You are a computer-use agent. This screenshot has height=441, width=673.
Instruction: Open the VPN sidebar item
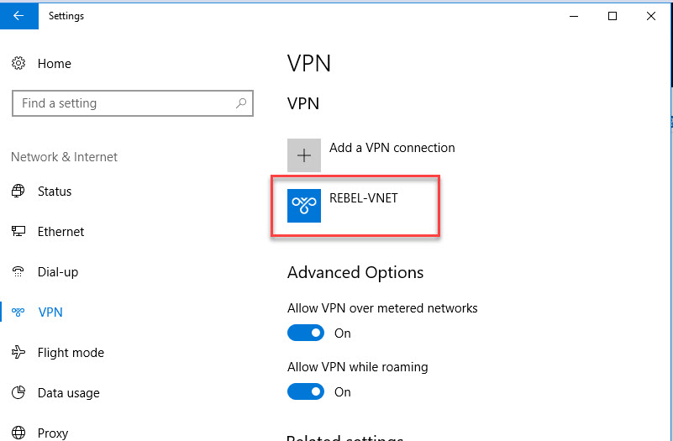pyautogui.click(x=50, y=312)
